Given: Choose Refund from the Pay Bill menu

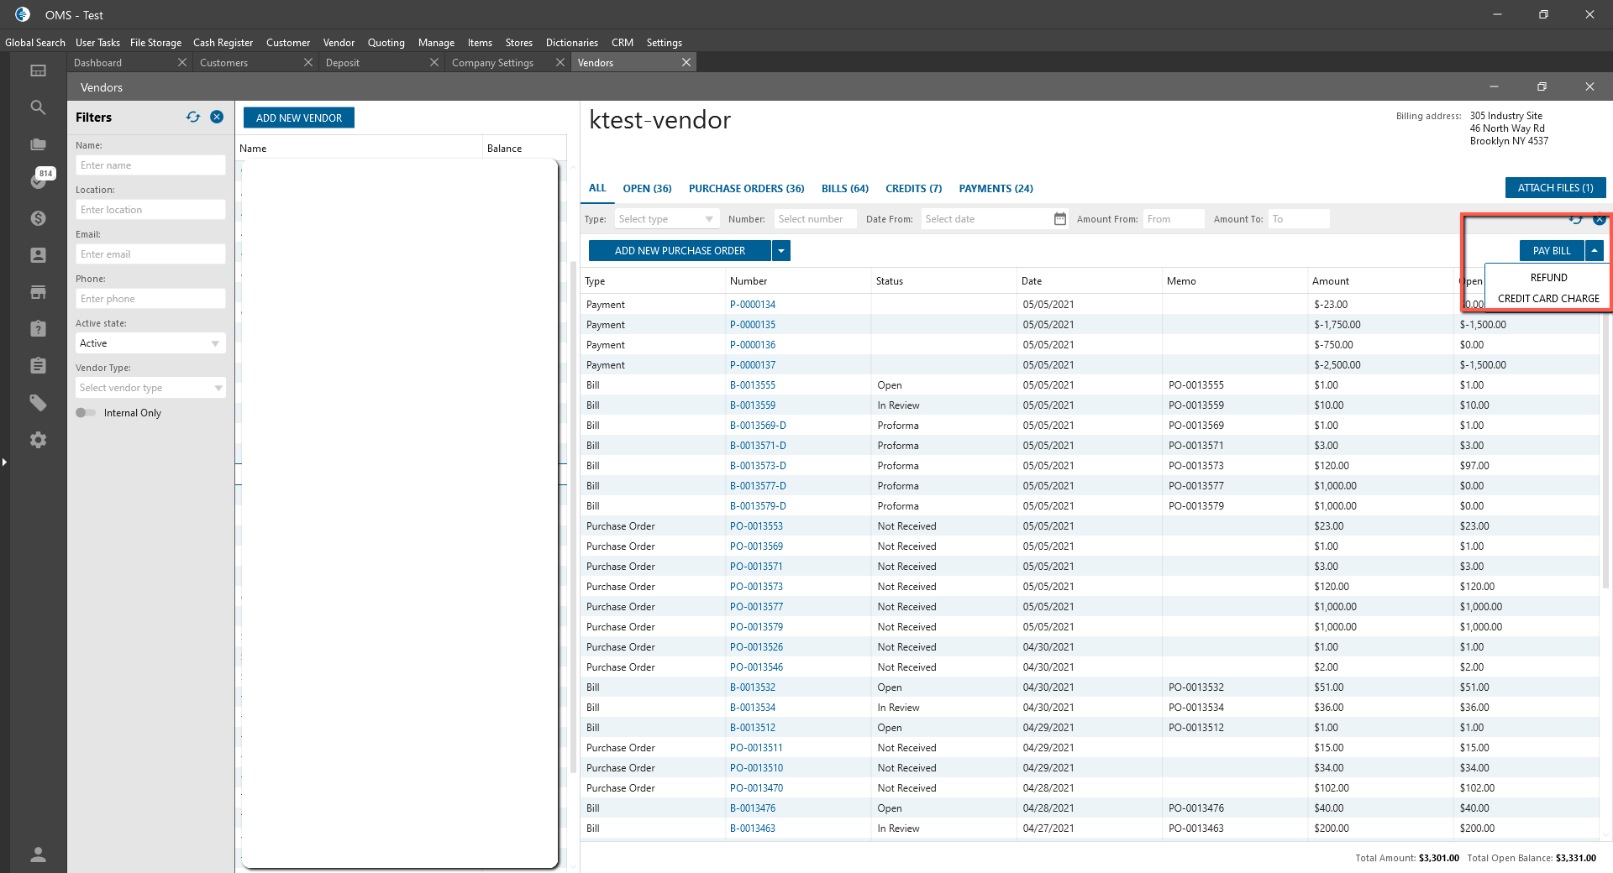Looking at the screenshot, I should pos(1547,278).
